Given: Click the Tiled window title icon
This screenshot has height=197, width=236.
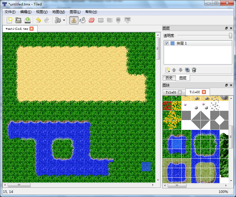Looking at the screenshot, I should click(x=5, y=4).
